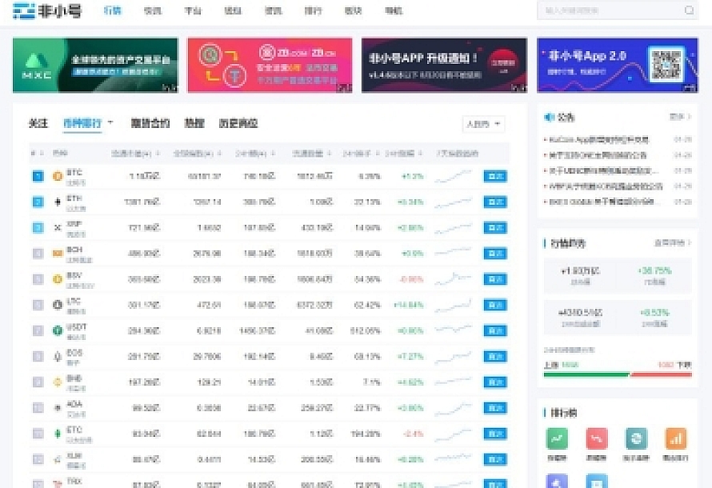Image resolution: width=712 pixels, height=488 pixels.
Task: Switch to the 关注 tab
Action: point(38,123)
